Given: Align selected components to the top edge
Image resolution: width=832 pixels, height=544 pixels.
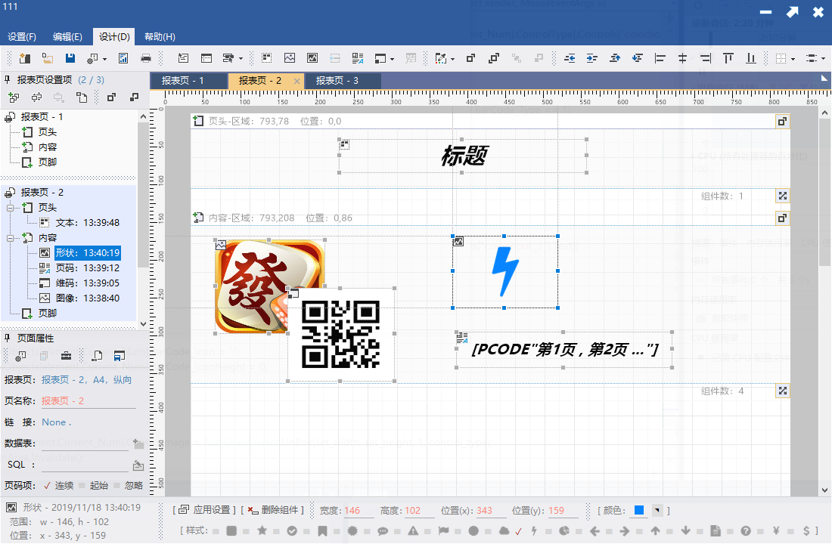Looking at the screenshot, I should click(728, 58).
